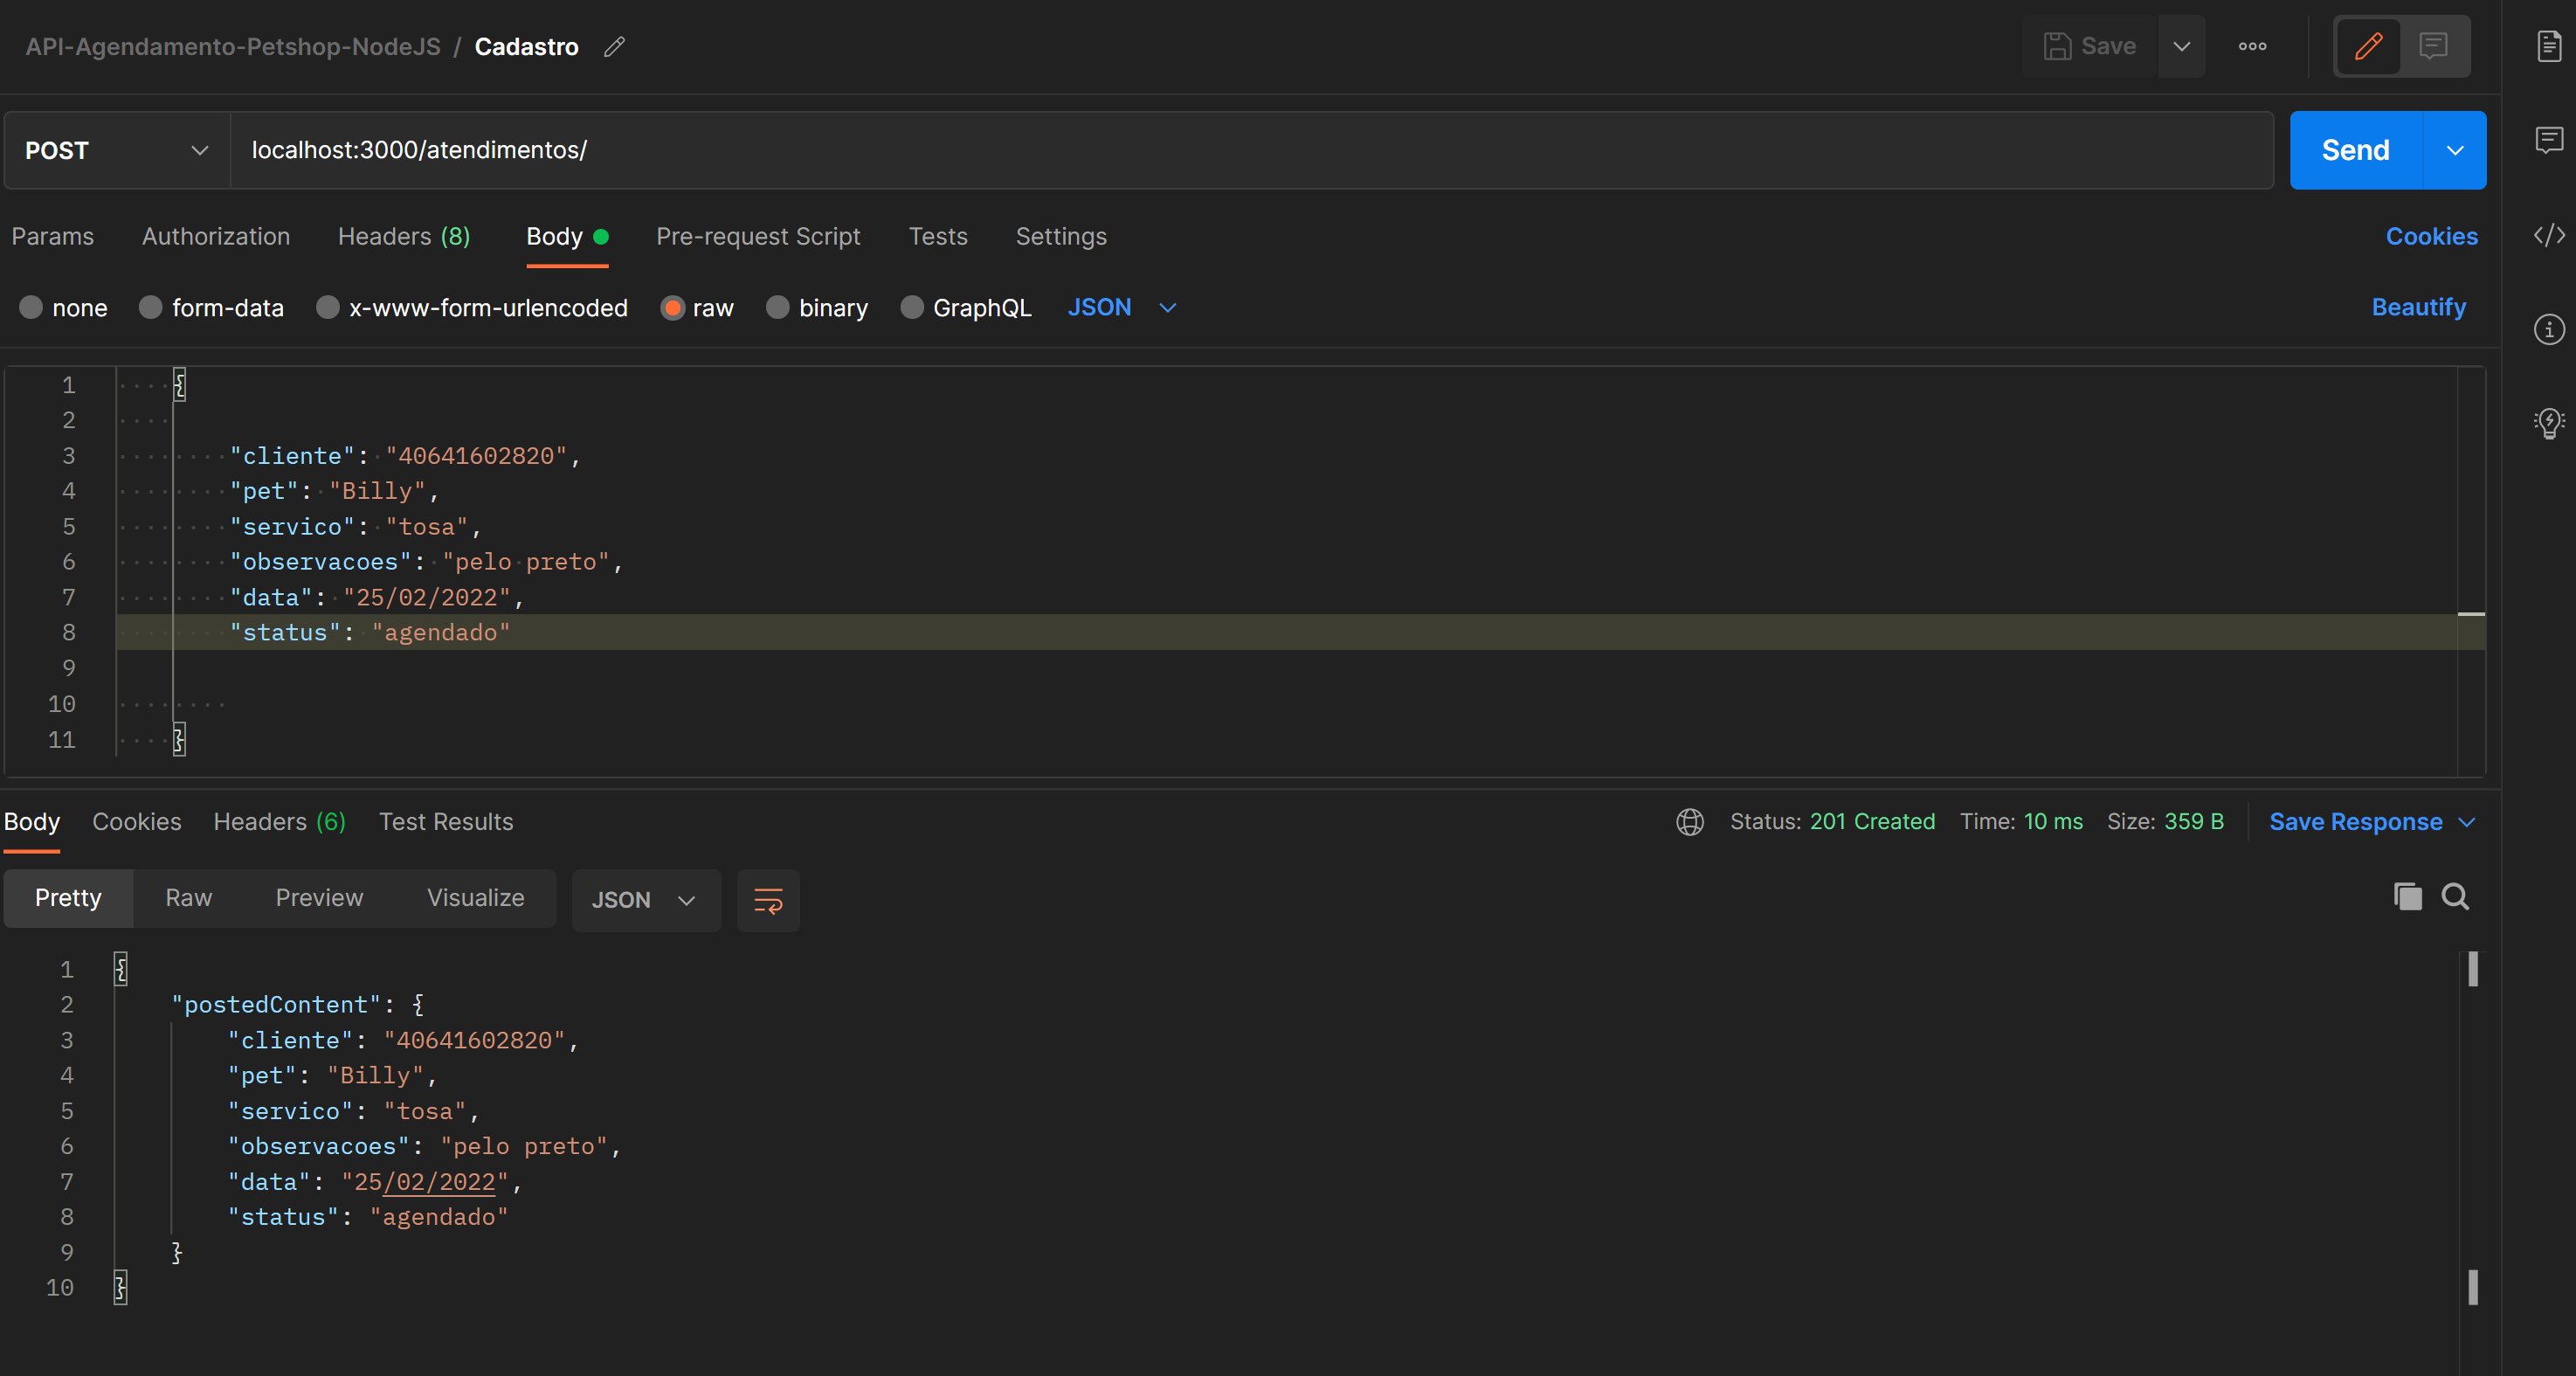Open the Settings tab
The width and height of the screenshot is (2576, 1376).
(x=1061, y=236)
